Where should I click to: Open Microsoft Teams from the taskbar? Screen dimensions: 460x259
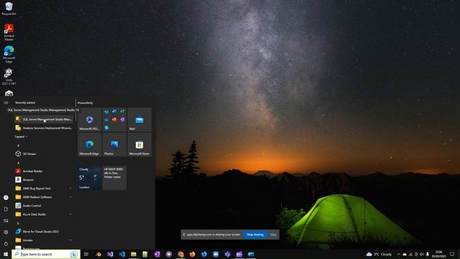tap(227, 254)
